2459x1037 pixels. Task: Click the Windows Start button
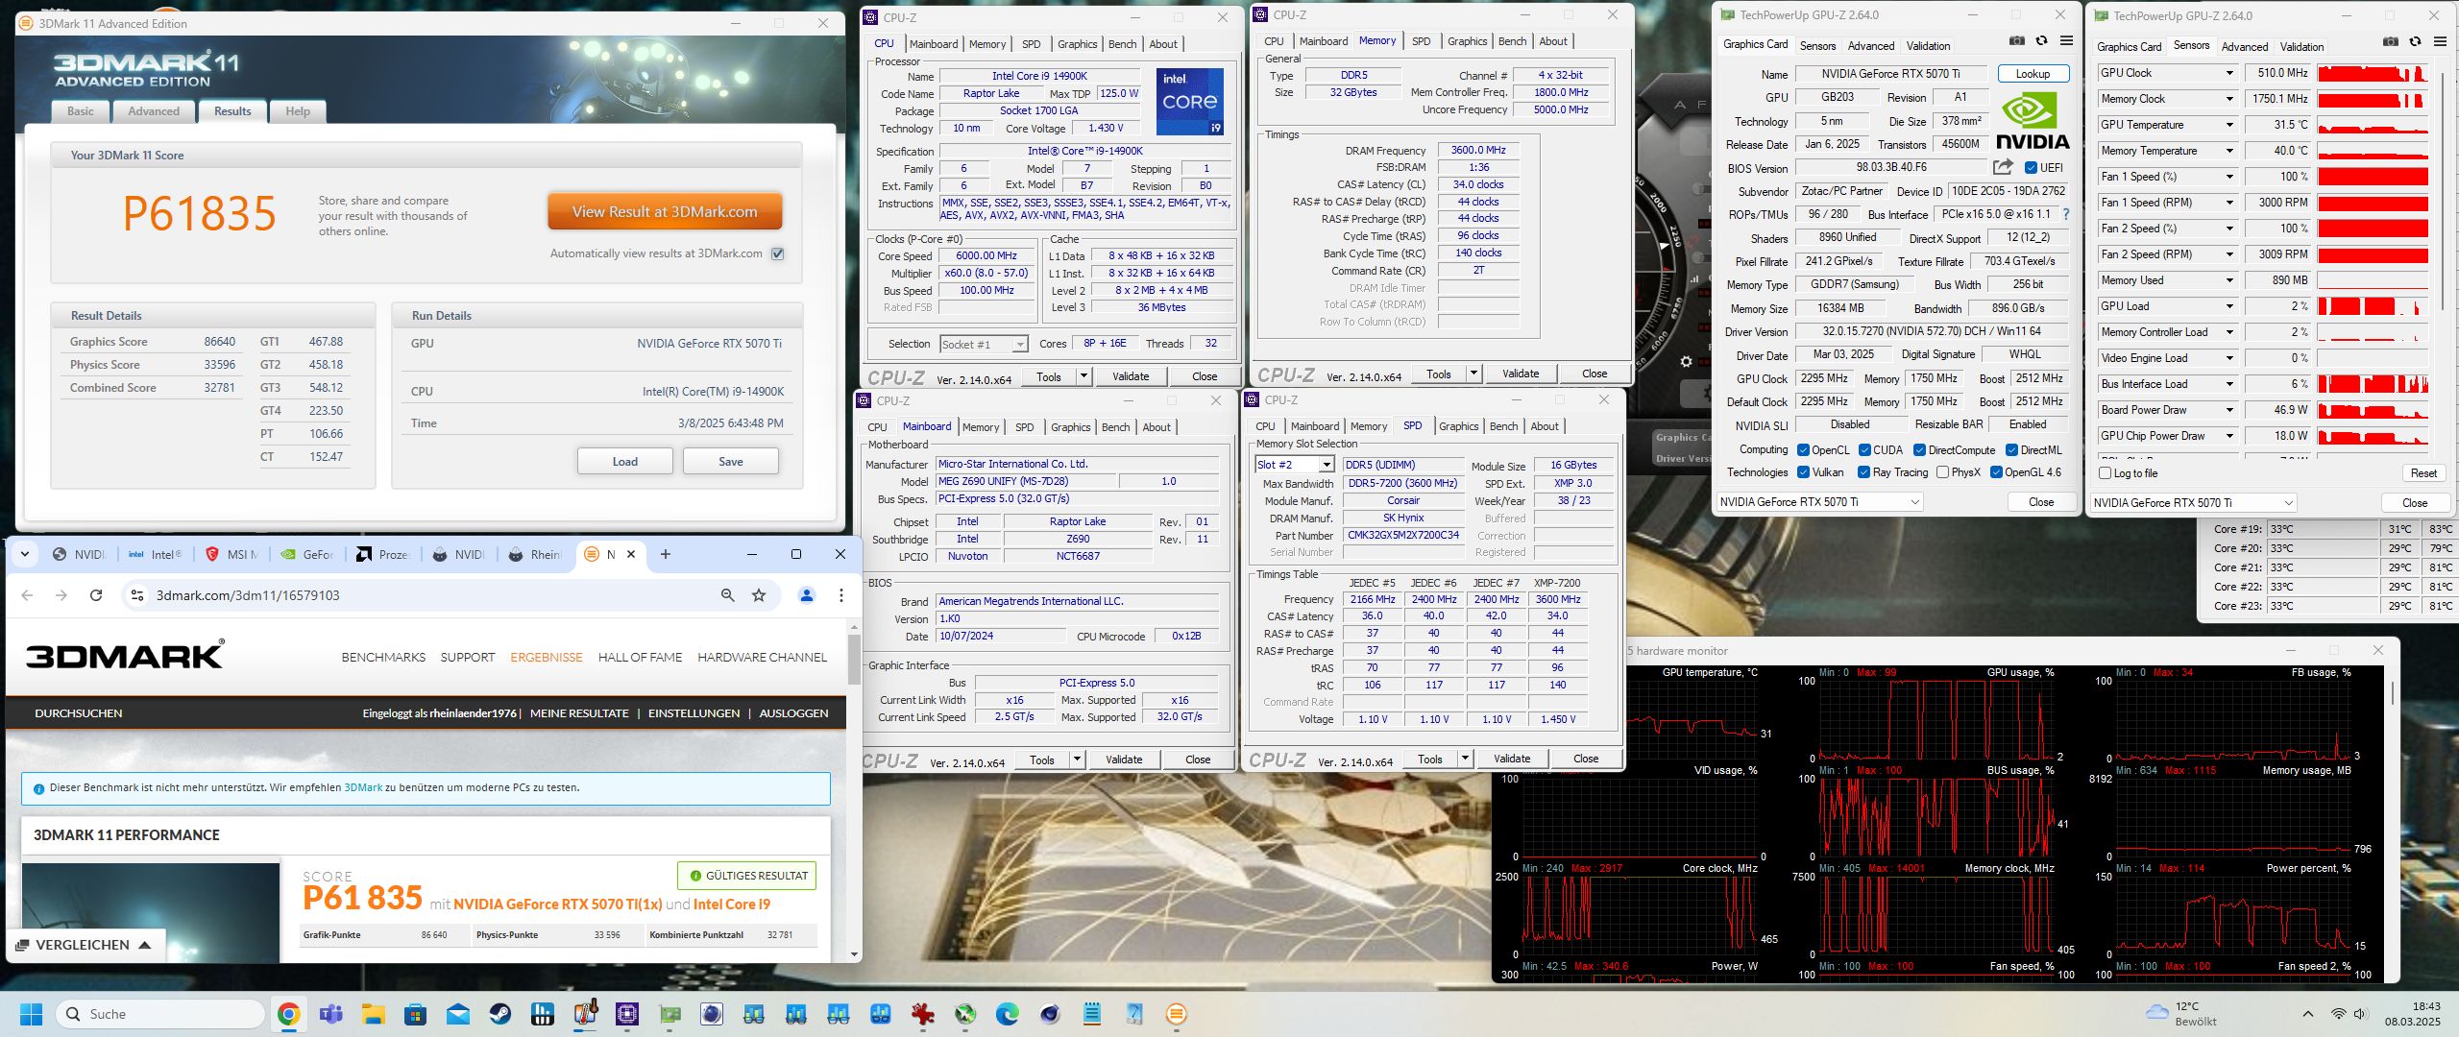(32, 1014)
